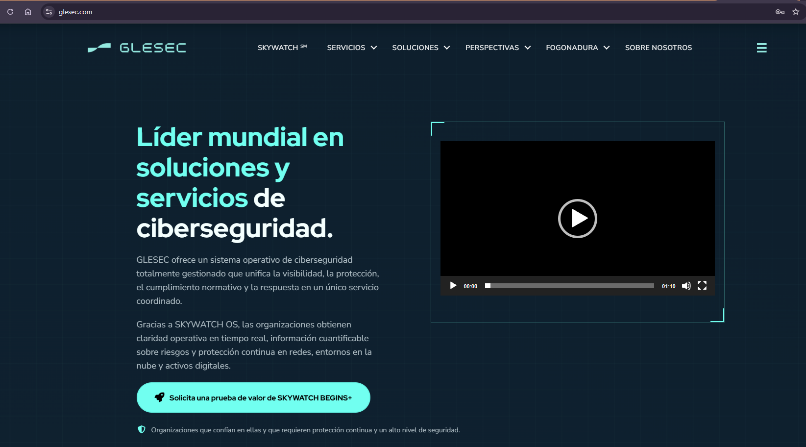
Task: Click the GLESEC logo
Action: point(137,48)
